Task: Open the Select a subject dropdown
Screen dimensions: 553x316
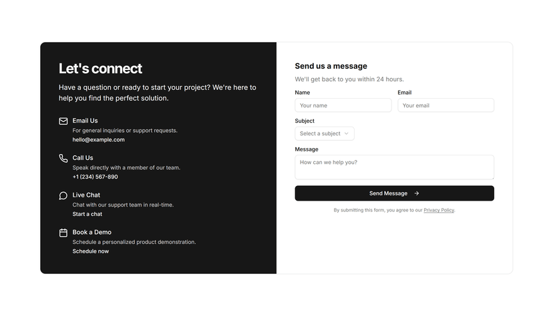Action: click(x=325, y=133)
